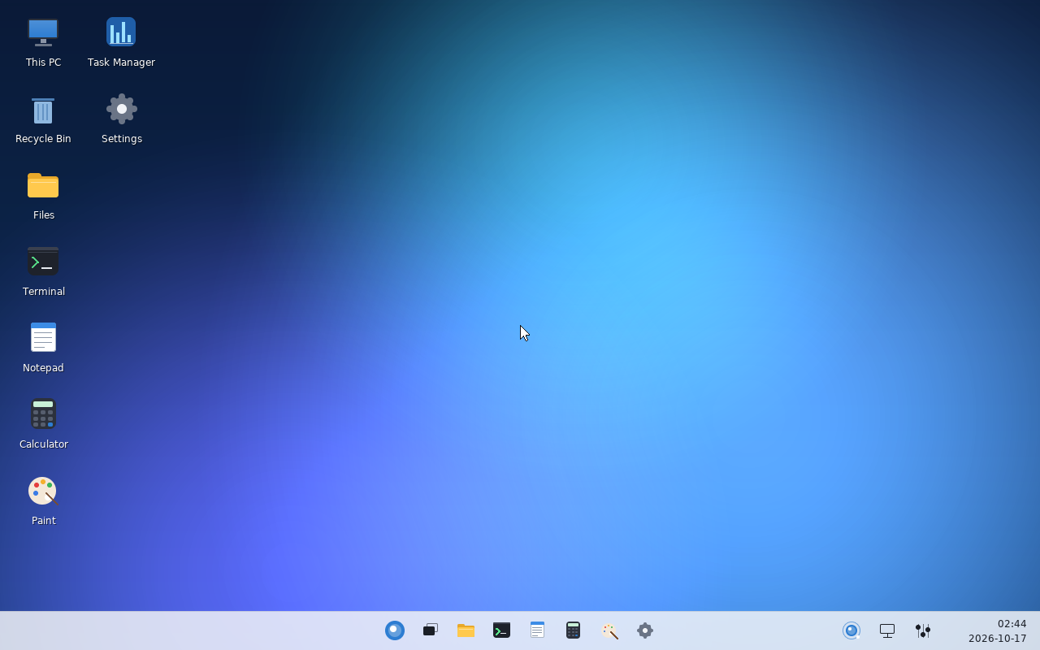
Task: Open control sliders tray icon
Action: pyautogui.click(x=923, y=630)
